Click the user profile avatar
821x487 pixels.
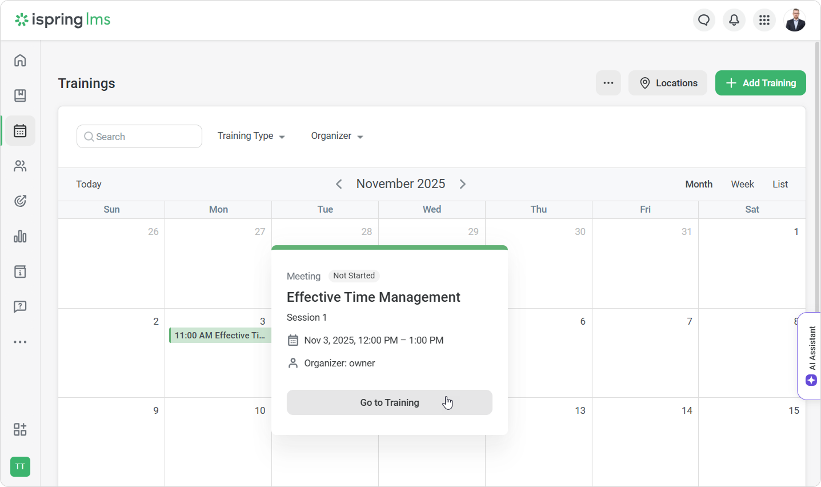795,21
